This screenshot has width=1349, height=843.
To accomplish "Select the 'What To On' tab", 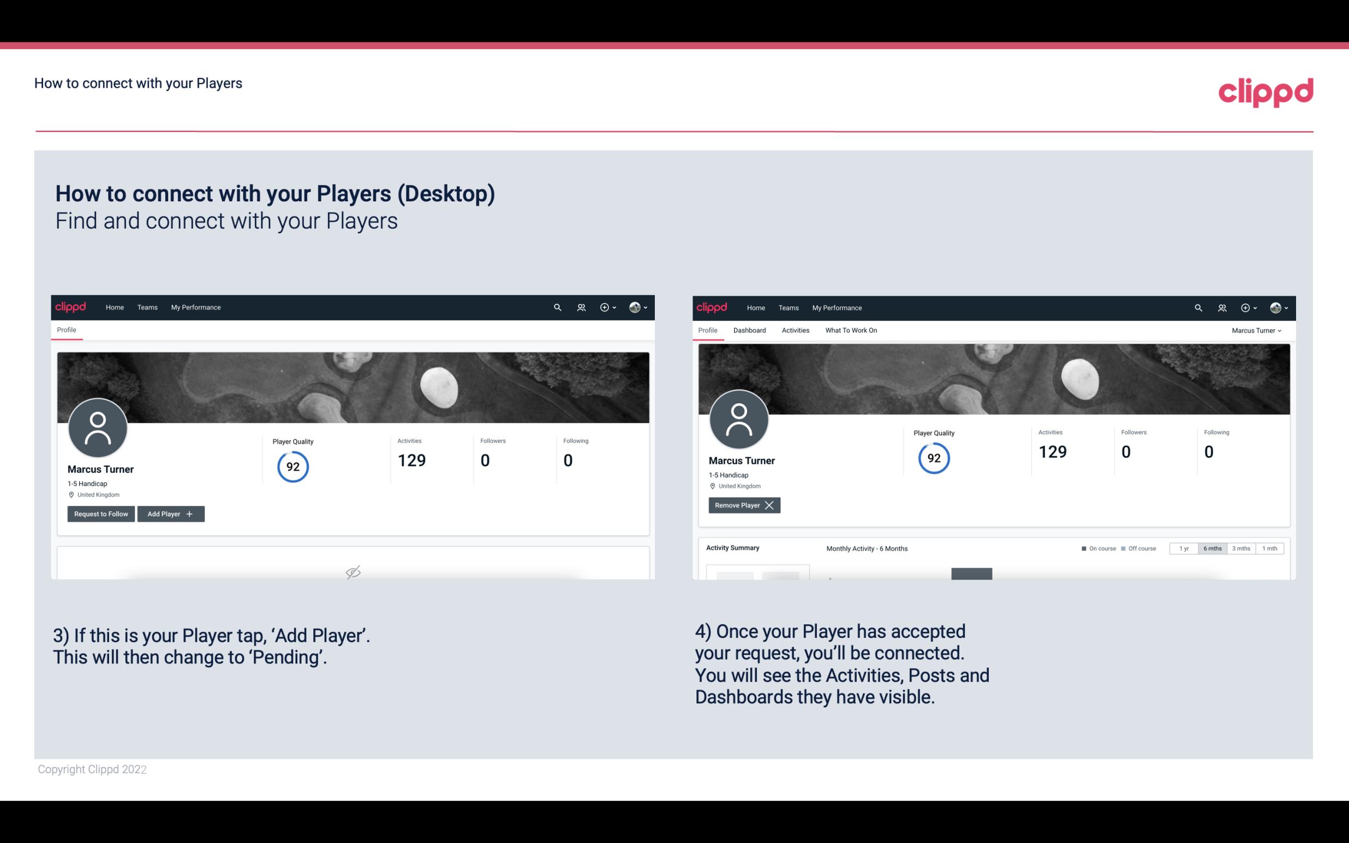I will 851,330.
